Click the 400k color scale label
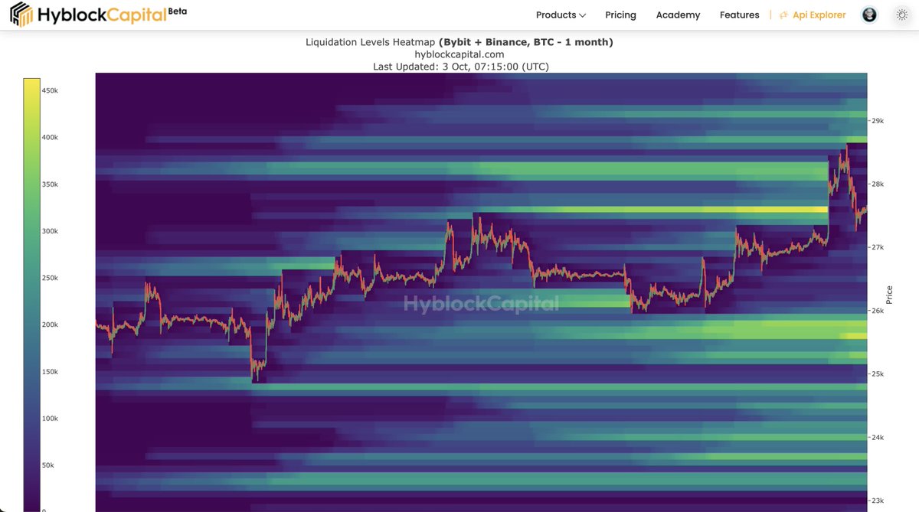 [50, 137]
